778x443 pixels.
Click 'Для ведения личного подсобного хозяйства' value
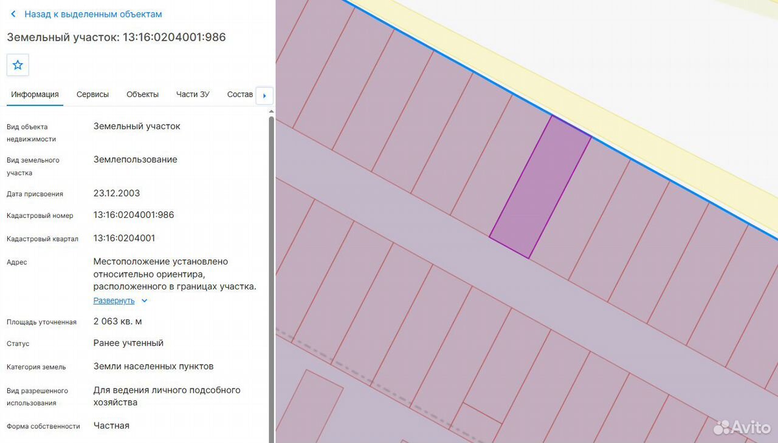[x=167, y=396]
